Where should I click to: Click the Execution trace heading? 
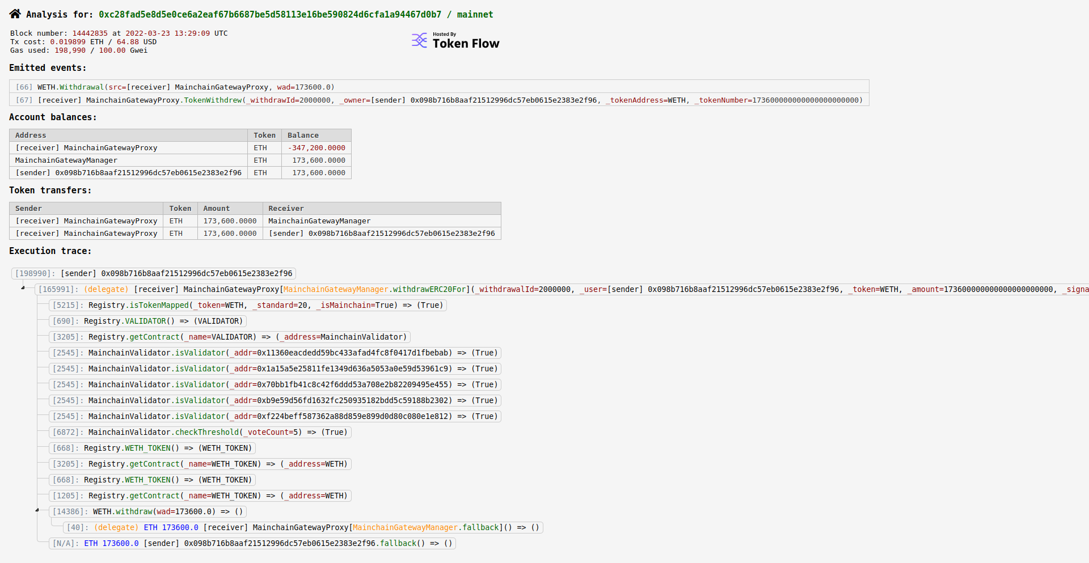click(x=50, y=251)
